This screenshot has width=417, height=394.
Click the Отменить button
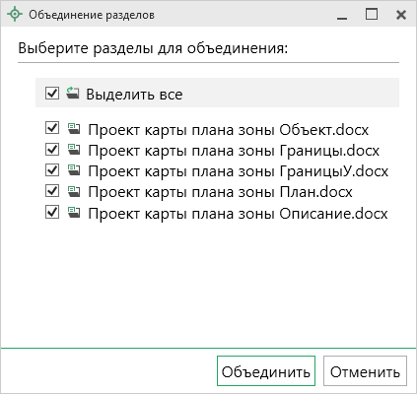click(365, 371)
